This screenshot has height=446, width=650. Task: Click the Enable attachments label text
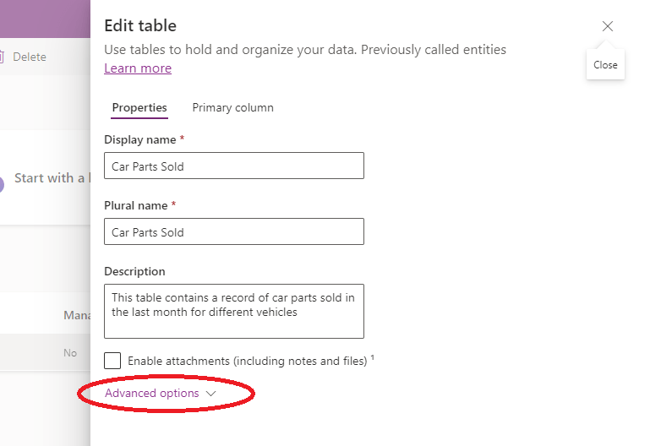(x=247, y=361)
